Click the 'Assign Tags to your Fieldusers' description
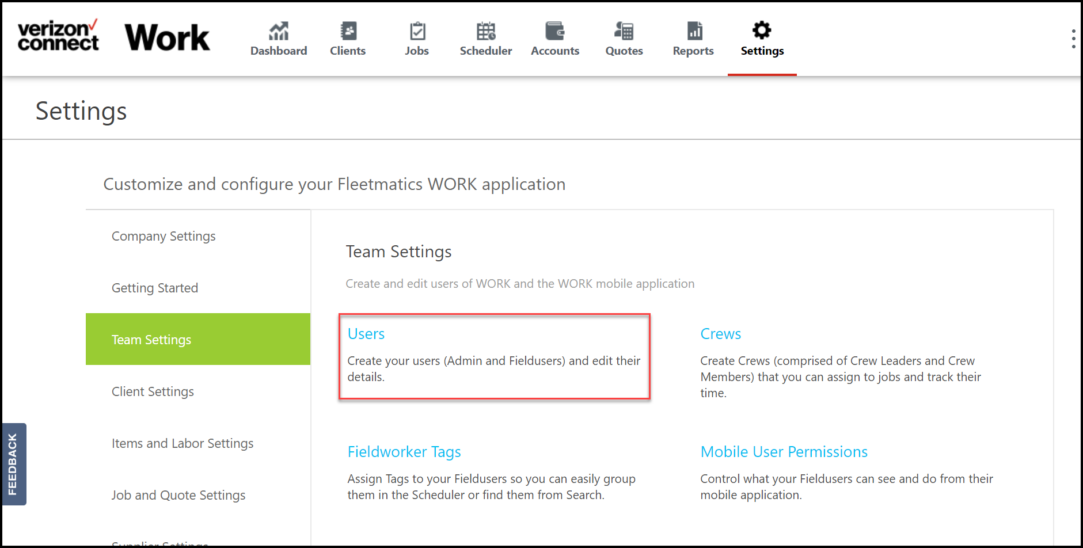Image resolution: width=1083 pixels, height=548 pixels. click(x=492, y=487)
